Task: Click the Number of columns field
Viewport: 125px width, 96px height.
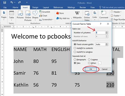Action: [100, 33]
